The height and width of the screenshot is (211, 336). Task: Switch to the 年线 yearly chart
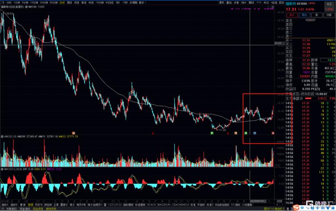pyautogui.click(x=91, y=2)
